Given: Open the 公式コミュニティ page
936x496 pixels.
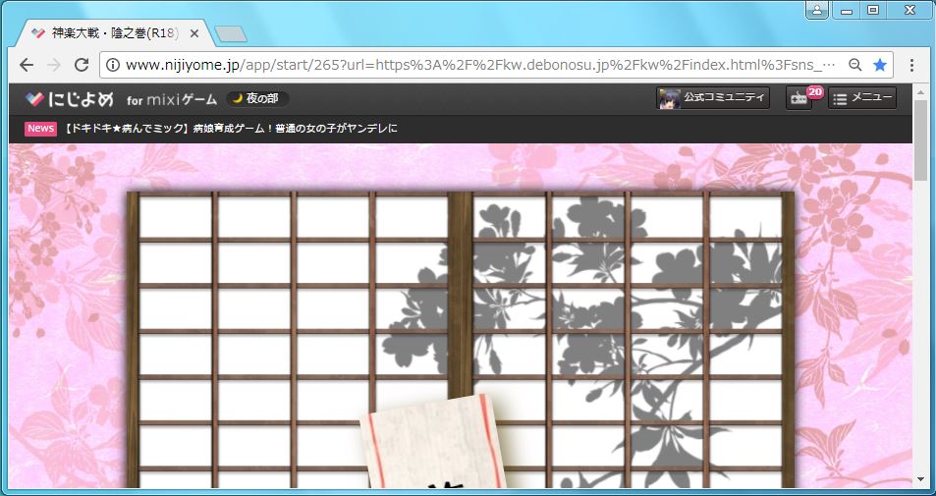Looking at the screenshot, I should (x=713, y=98).
